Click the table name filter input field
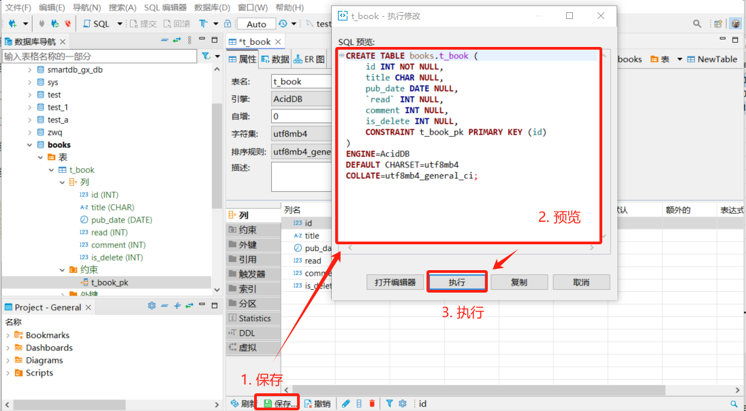 click(99, 56)
